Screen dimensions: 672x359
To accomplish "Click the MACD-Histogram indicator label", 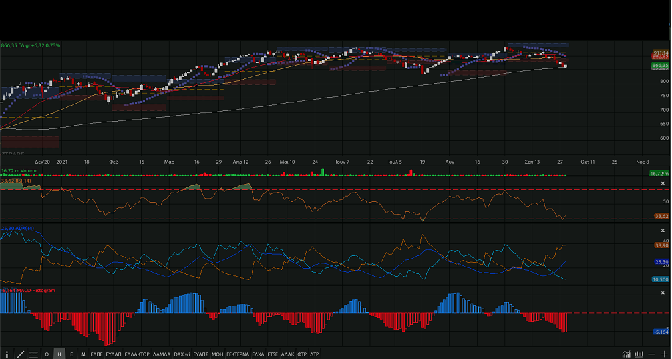I will 28,291.
